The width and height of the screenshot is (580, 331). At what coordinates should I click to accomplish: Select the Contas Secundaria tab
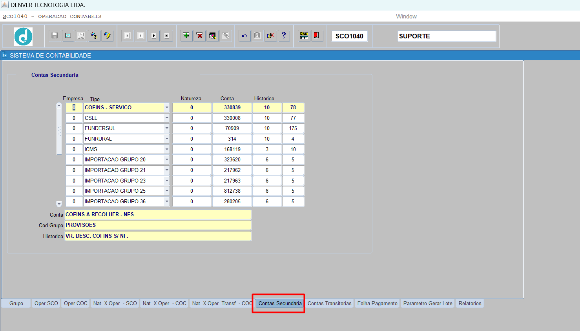pyautogui.click(x=280, y=303)
